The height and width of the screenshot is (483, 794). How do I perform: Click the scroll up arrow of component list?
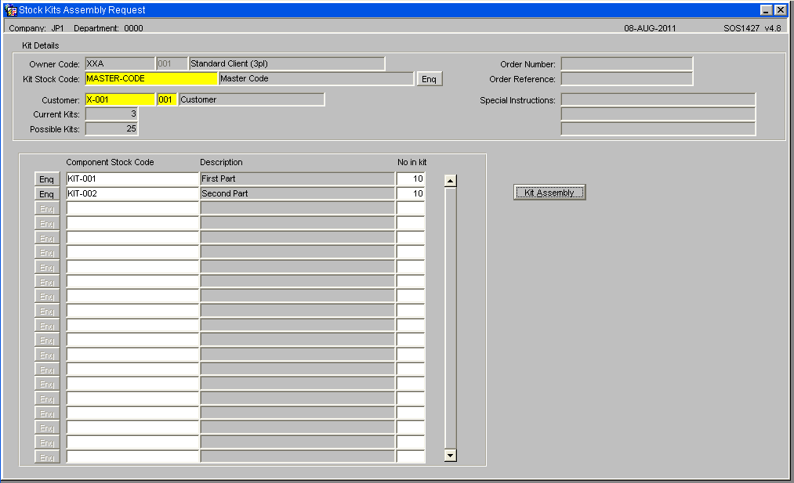pos(450,181)
